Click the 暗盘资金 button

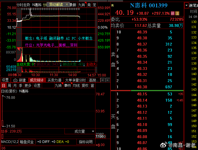(x=27, y=142)
